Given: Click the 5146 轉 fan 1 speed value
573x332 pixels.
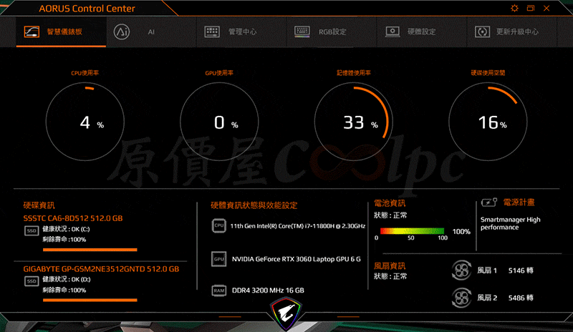Looking at the screenshot, I should pyautogui.click(x=521, y=270).
